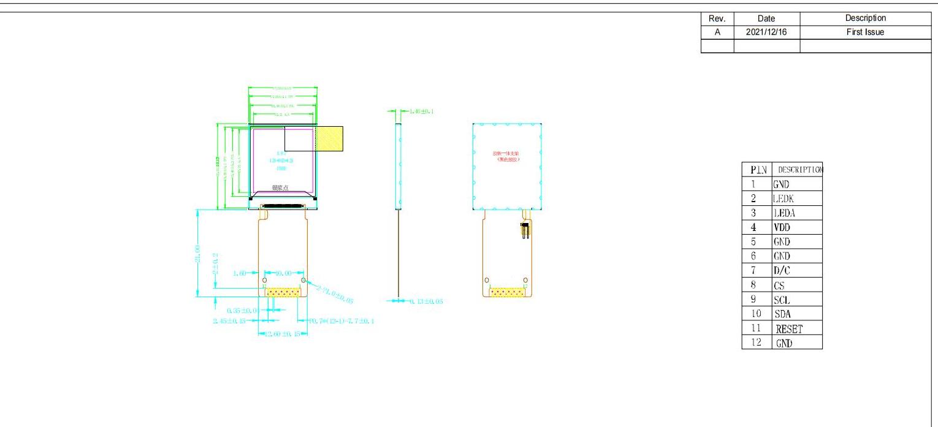Viewport: 938px width, 427px height.
Task: Click the First Issue description cell
Action: point(864,32)
